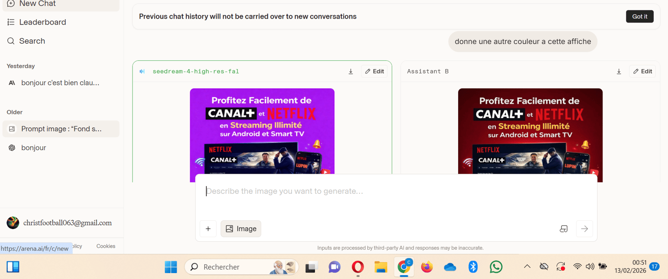Image resolution: width=668 pixels, height=279 pixels.
Task: Click the user message 'donne une autre couleur a cette affiche'
Action: coord(523,42)
